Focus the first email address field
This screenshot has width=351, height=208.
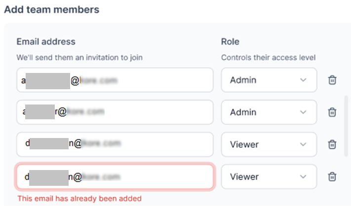(x=148, y=80)
